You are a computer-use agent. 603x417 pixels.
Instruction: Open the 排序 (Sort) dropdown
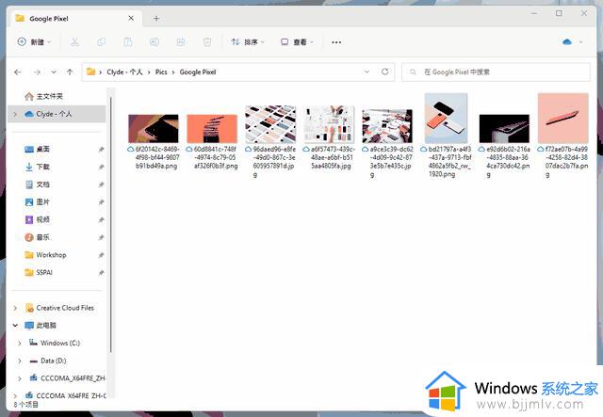tap(248, 42)
